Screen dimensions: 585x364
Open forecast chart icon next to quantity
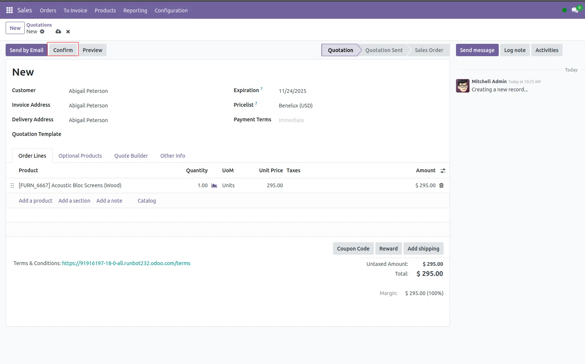pyautogui.click(x=214, y=185)
